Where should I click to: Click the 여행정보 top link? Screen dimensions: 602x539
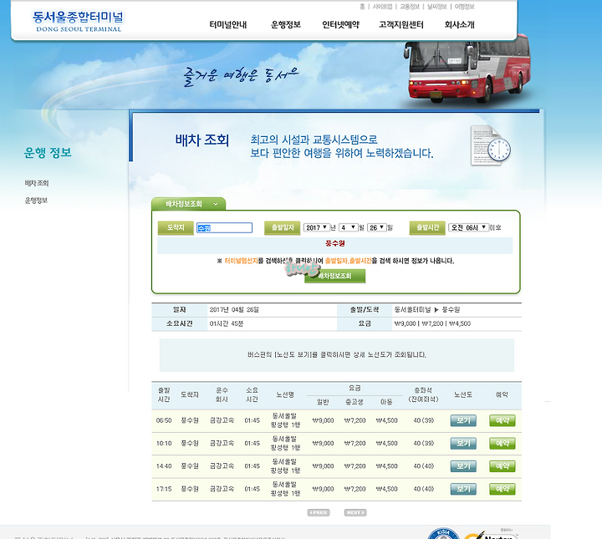pyautogui.click(x=464, y=7)
